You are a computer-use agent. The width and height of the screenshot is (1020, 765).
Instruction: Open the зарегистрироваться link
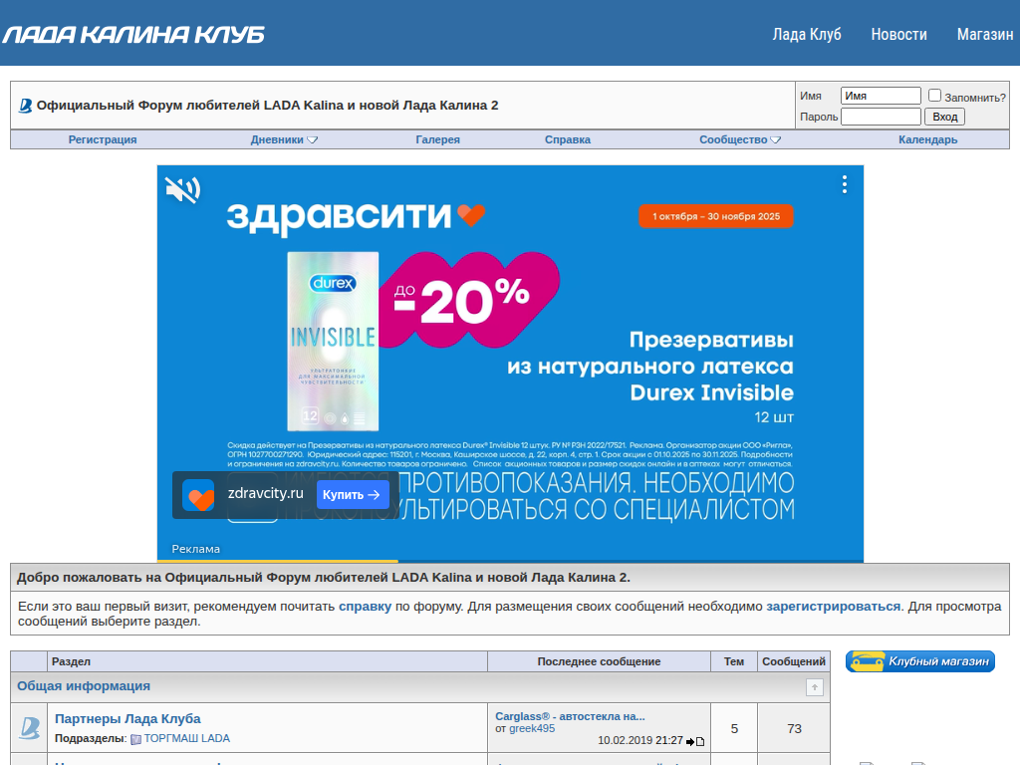pos(834,607)
